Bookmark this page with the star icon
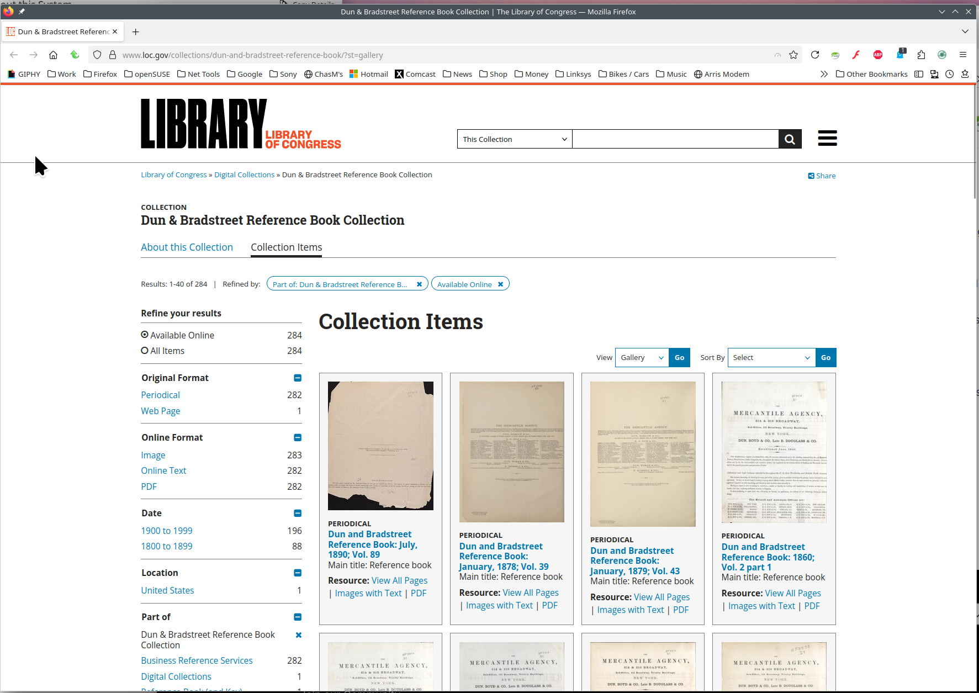The height and width of the screenshot is (693, 979). [x=793, y=55]
